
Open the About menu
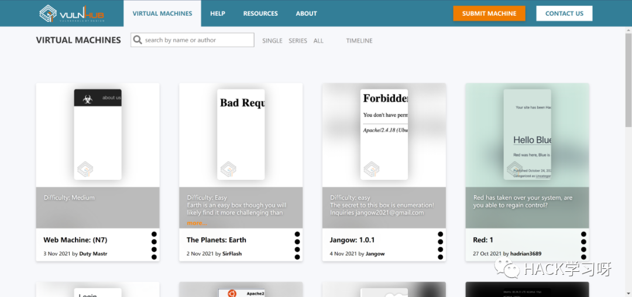(x=306, y=13)
